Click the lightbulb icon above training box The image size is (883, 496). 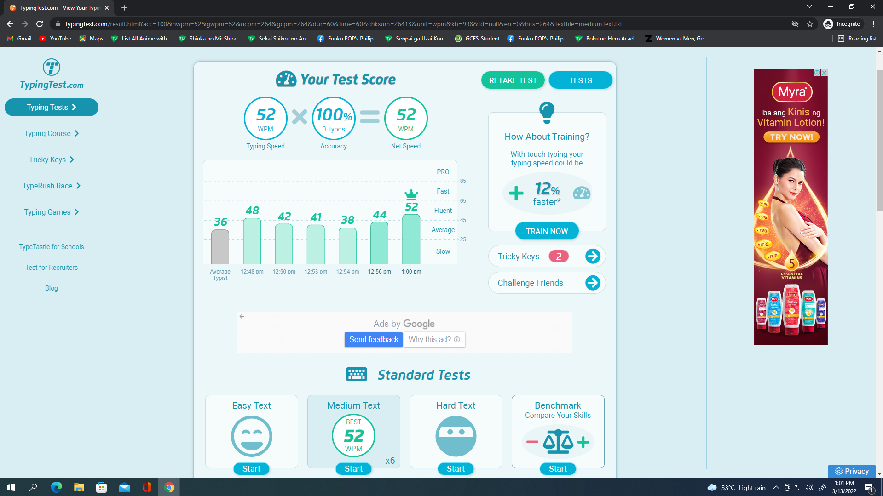(x=547, y=113)
